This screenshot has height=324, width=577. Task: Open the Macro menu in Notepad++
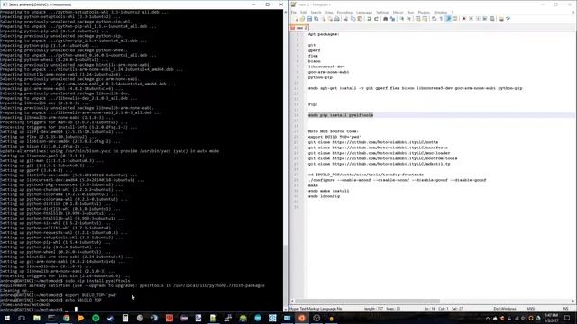[x=398, y=12]
